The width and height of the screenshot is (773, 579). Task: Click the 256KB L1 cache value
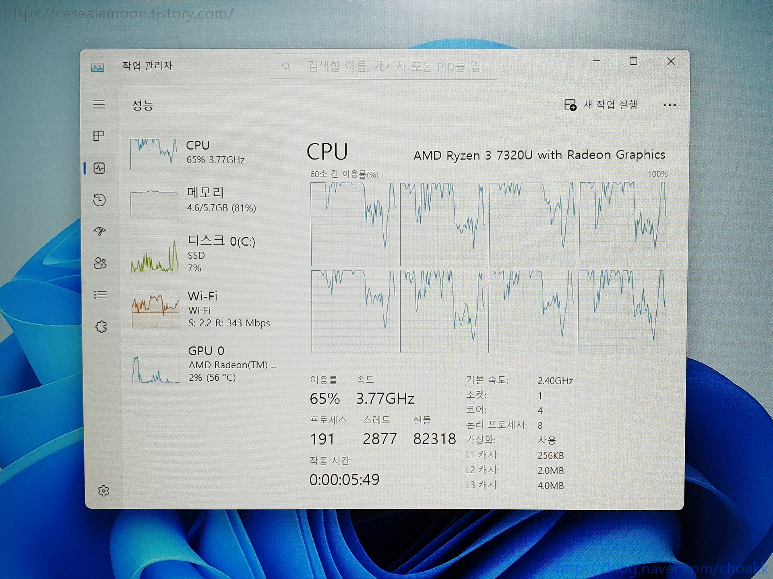(x=551, y=456)
